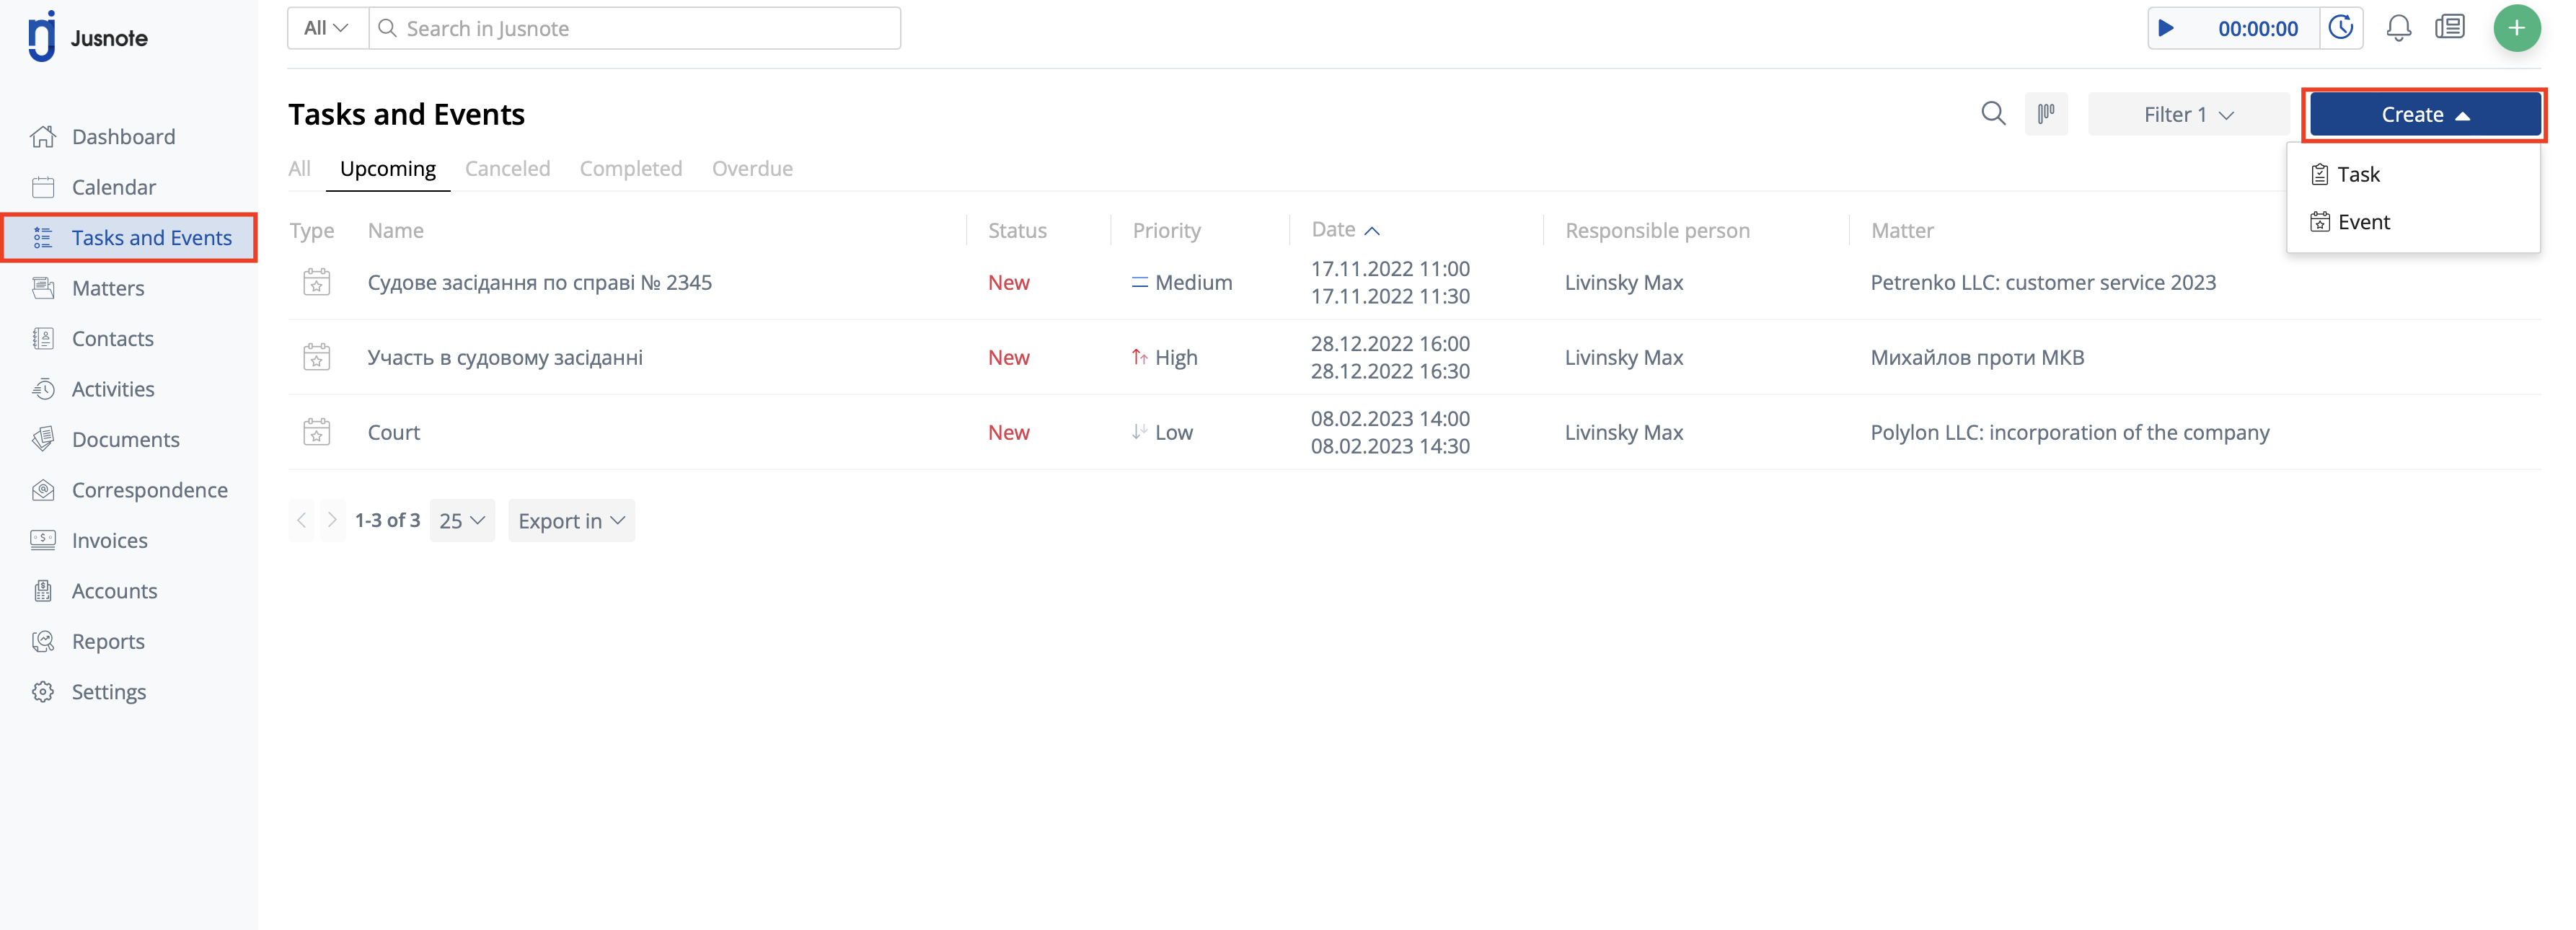Click in the Search in Jusnote field

tap(635, 28)
